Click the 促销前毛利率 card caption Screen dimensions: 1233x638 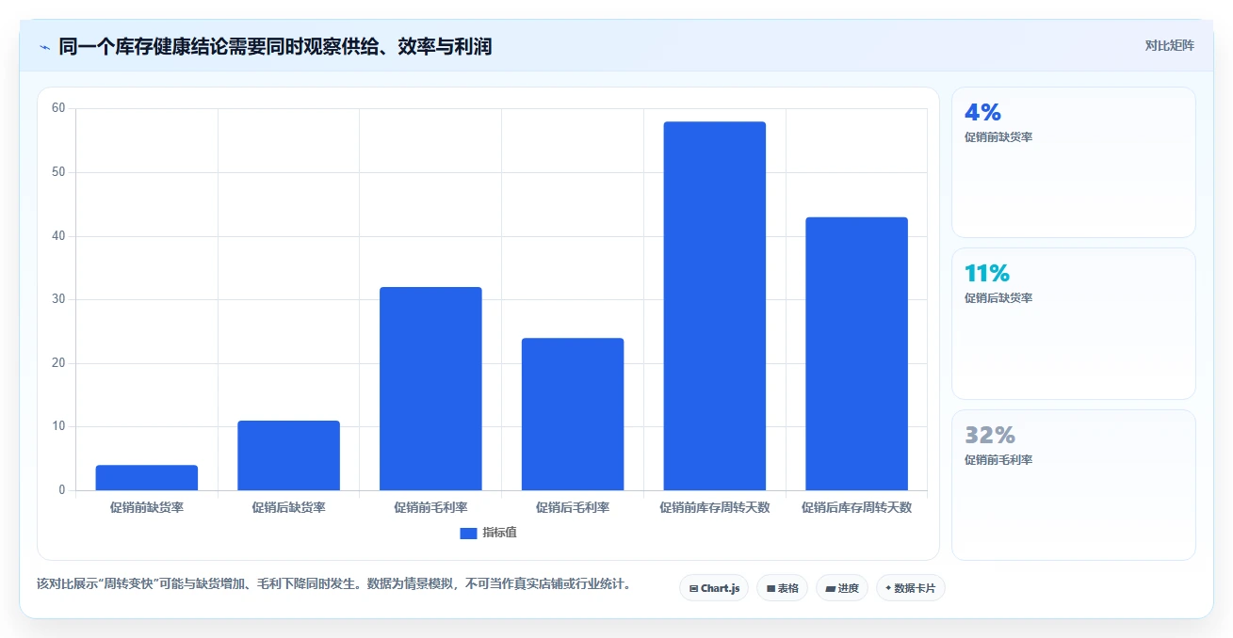tap(998, 460)
